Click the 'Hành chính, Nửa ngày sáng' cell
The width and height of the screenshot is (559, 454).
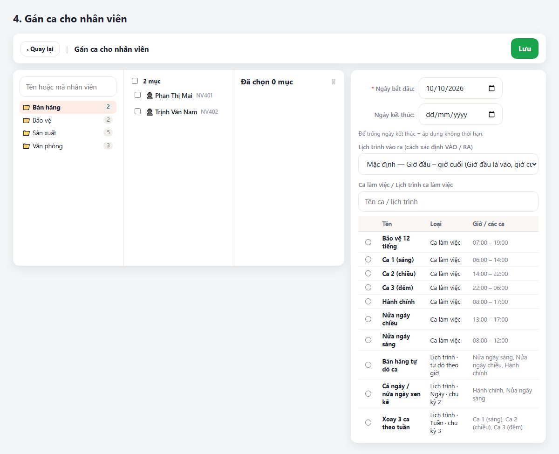pos(503,394)
